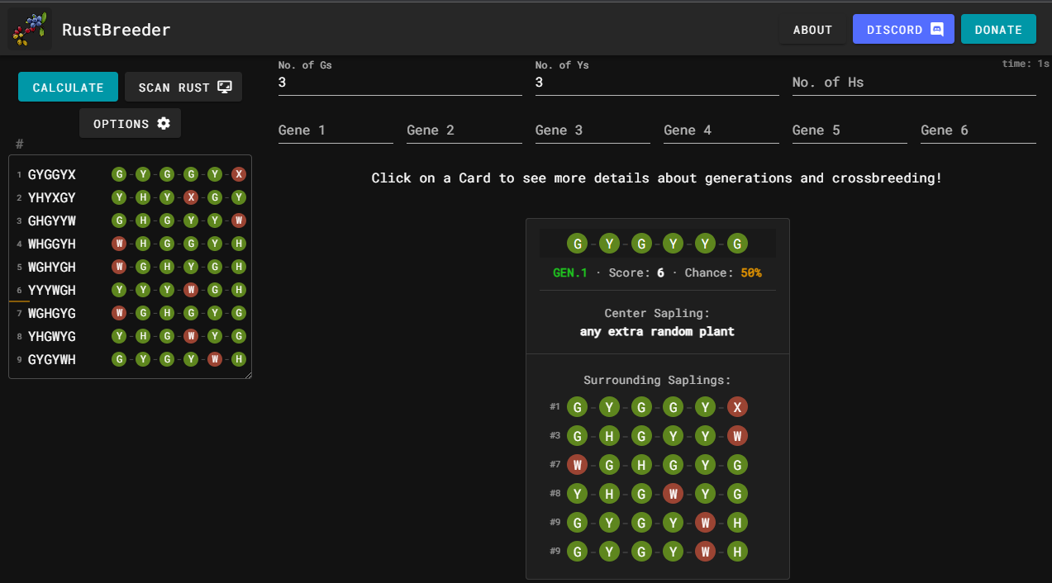Click the Gene 2 input field

pos(464,130)
